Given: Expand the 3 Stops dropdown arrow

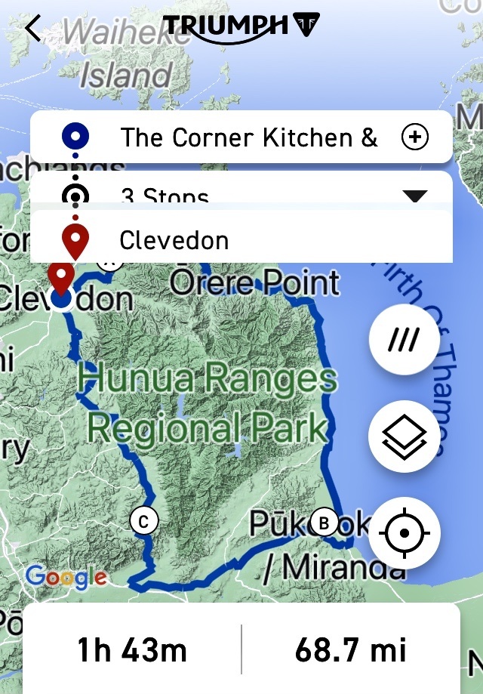Looking at the screenshot, I should point(415,196).
